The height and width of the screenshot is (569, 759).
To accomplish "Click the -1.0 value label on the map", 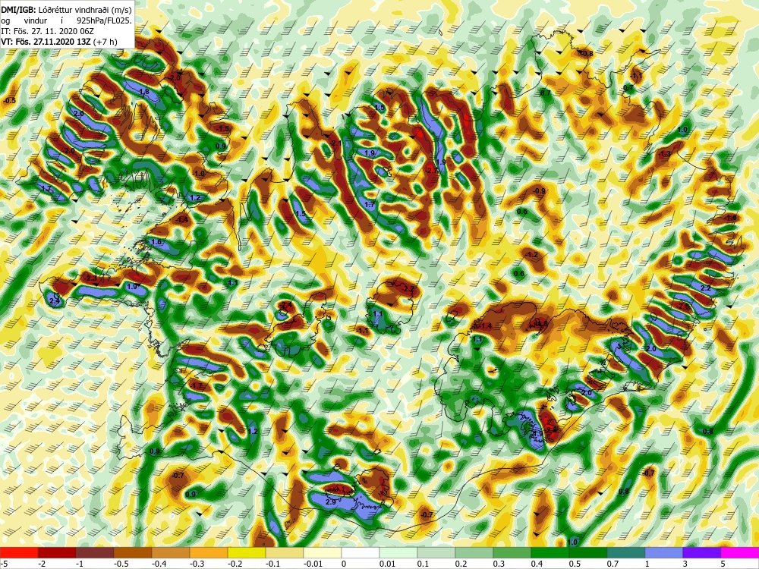I will (198, 173).
